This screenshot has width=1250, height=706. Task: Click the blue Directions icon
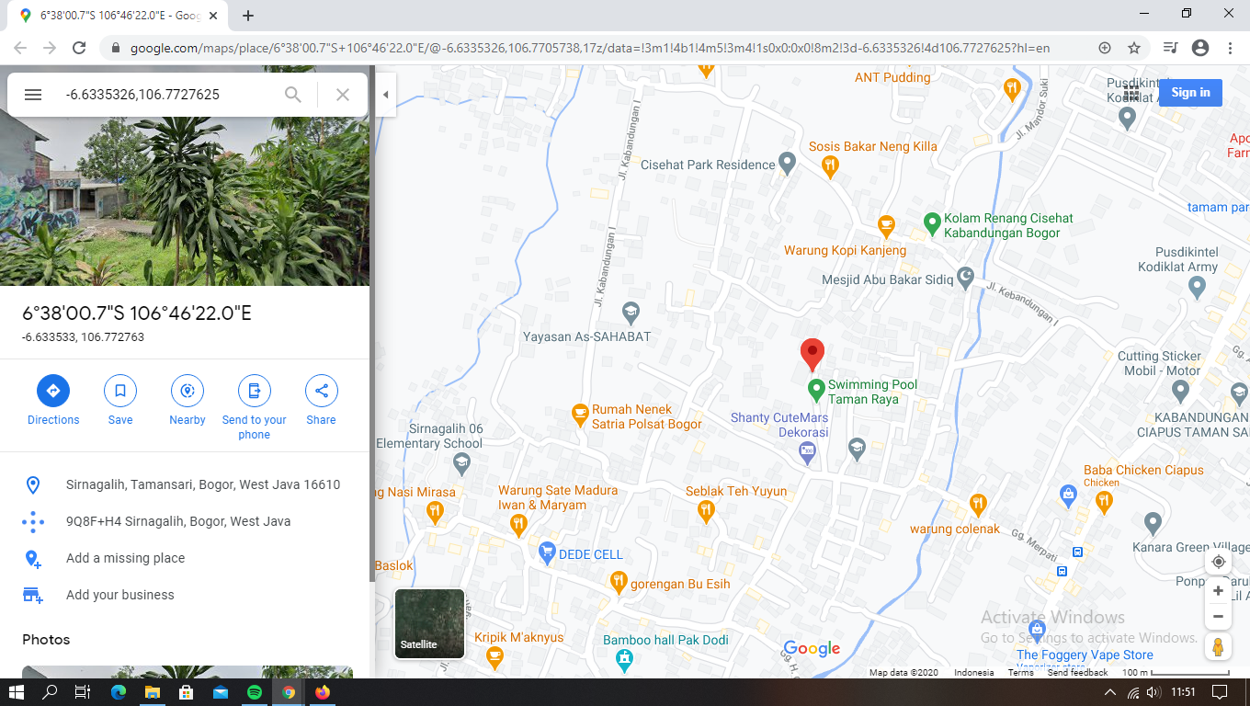pos(52,391)
